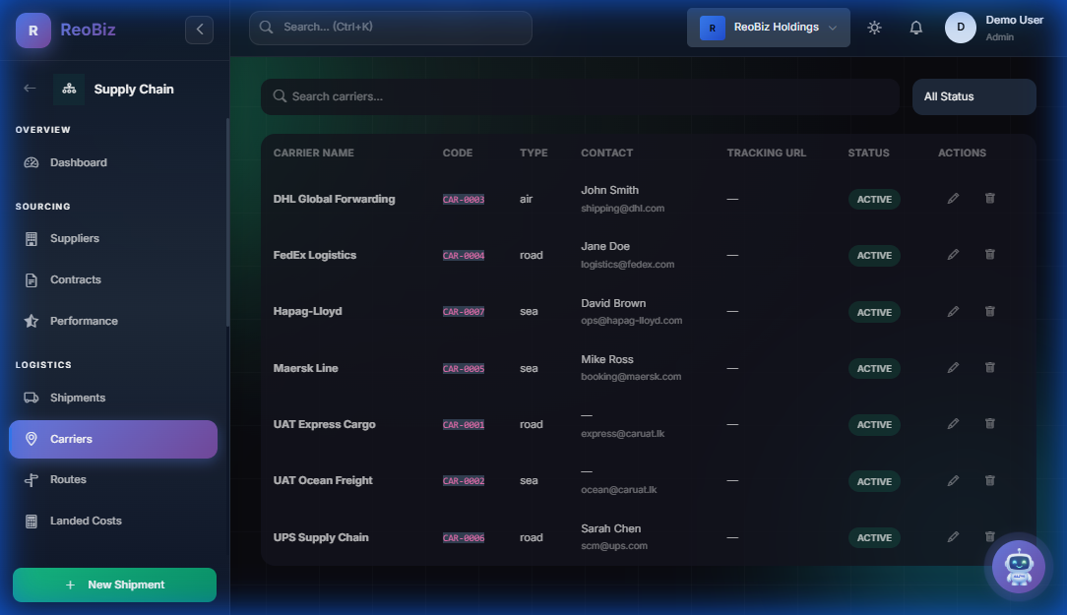
Task: Open the chatbot assistant
Action: (x=1018, y=566)
